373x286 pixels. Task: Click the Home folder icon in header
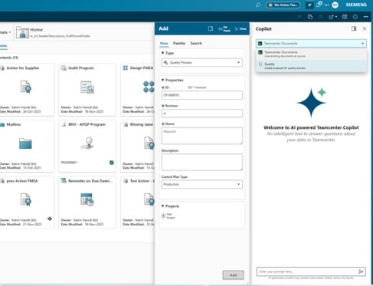[22, 32]
